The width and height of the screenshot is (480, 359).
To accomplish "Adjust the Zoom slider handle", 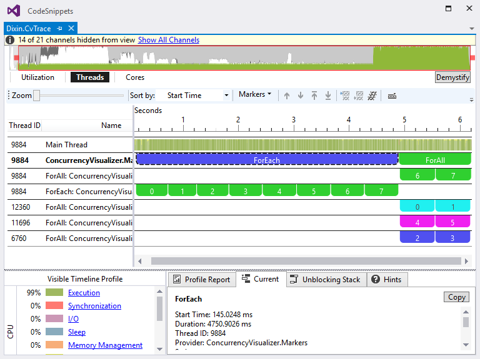I will pyautogui.click(x=36, y=96).
